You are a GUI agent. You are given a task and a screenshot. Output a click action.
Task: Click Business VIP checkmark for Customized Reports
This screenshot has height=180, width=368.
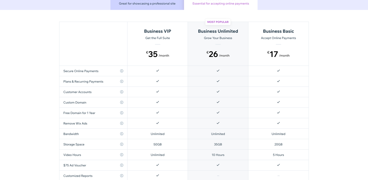(157, 175)
